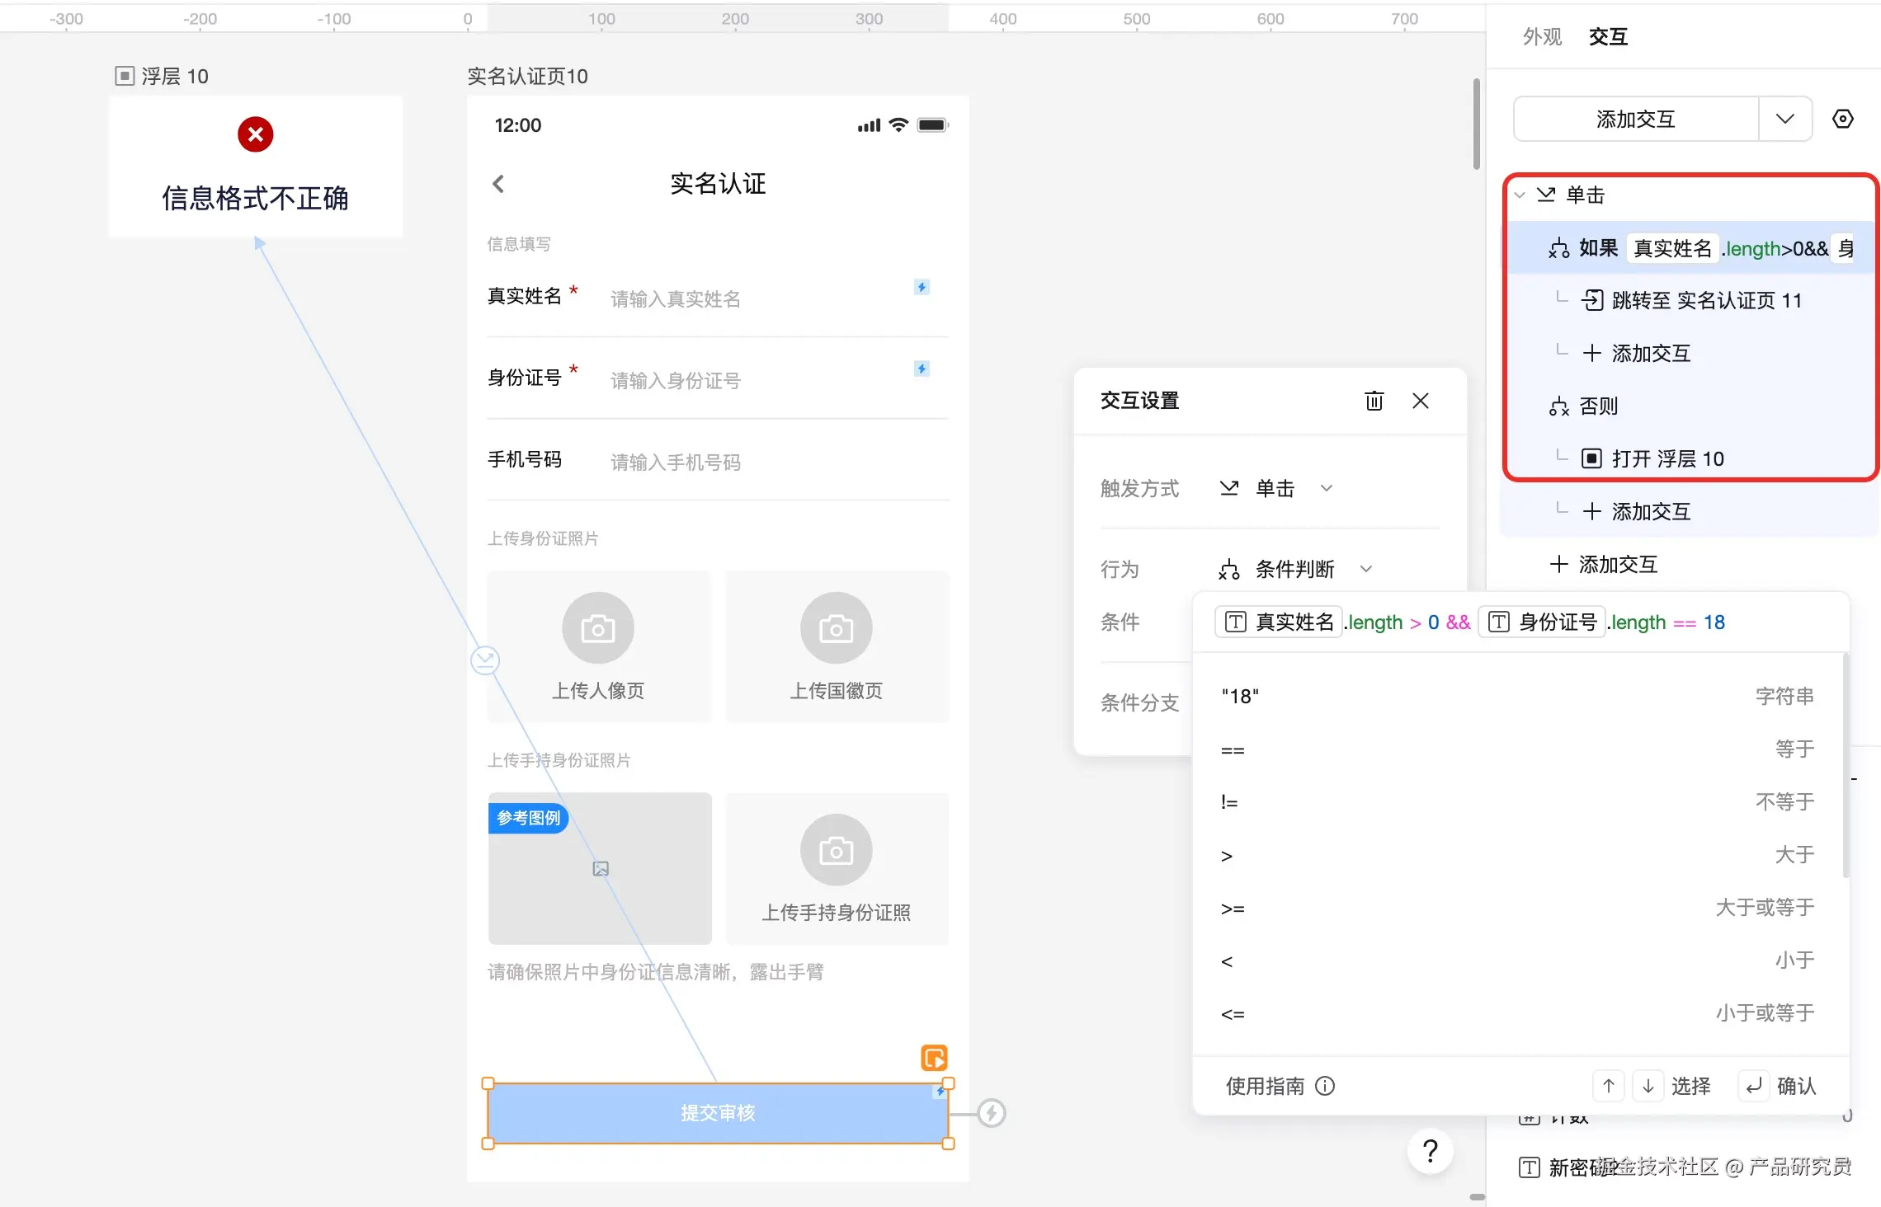This screenshot has width=1881, height=1207.
Task: Open the 行为 条件判断 dropdown
Action: (1295, 569)
